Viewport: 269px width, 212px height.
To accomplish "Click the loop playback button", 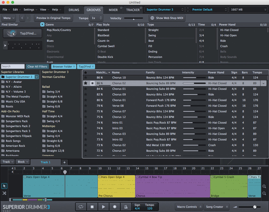I will click(81, 207).
